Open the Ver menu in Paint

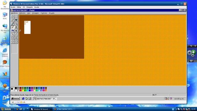29,13
